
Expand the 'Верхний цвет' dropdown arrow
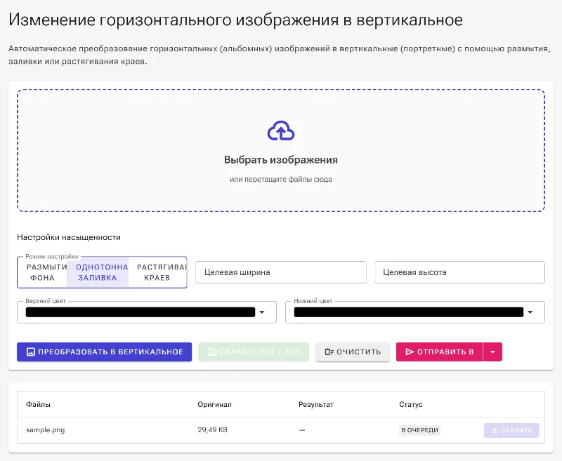[262, 312]
